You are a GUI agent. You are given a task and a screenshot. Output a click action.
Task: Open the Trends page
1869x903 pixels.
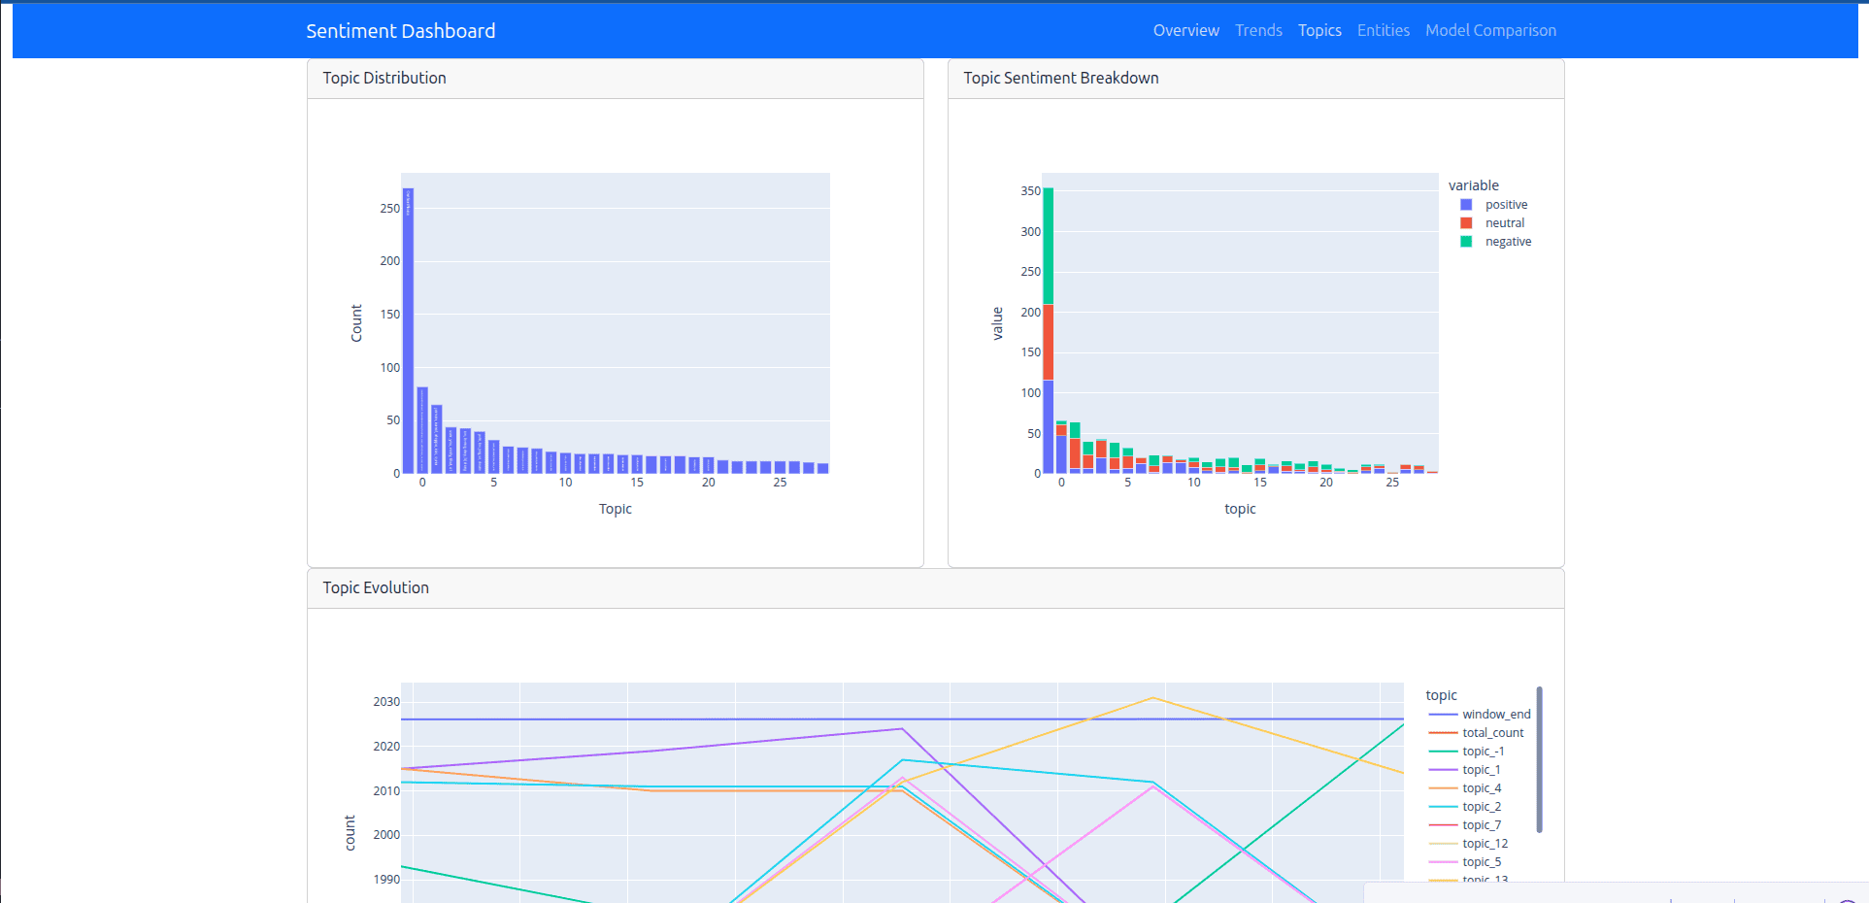tap(1258, 30)
